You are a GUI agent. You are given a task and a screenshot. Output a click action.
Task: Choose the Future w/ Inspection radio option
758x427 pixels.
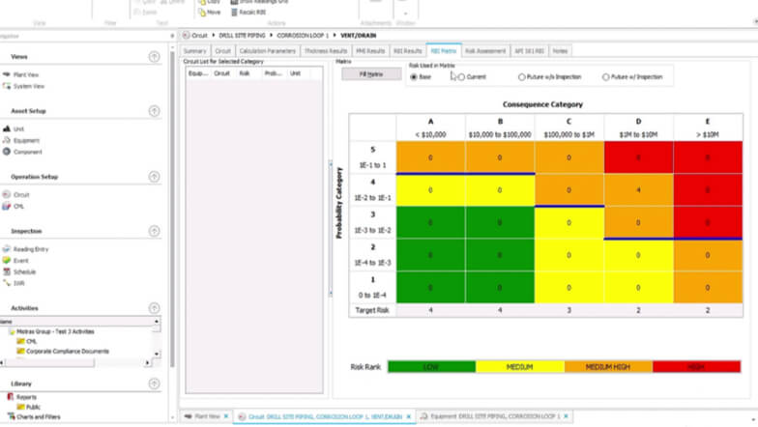pyautogui.click(x=606, y=77)
